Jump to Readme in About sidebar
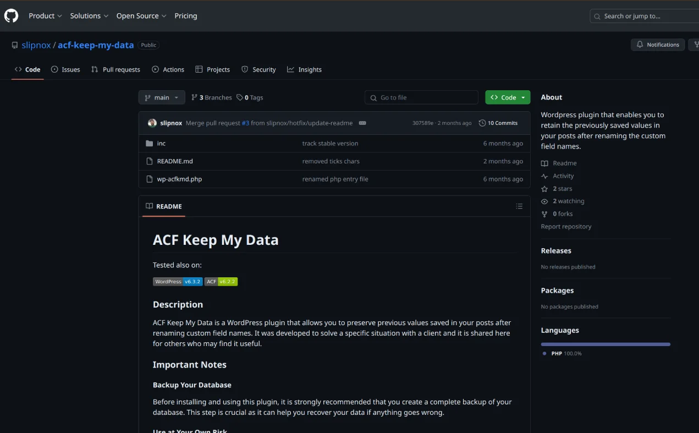Viewport: 699px width, 433px height. click(559, 163)
